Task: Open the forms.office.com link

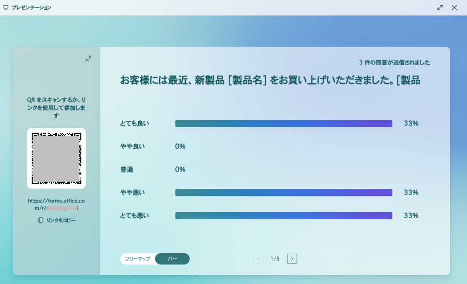Action: pos(56,204)
